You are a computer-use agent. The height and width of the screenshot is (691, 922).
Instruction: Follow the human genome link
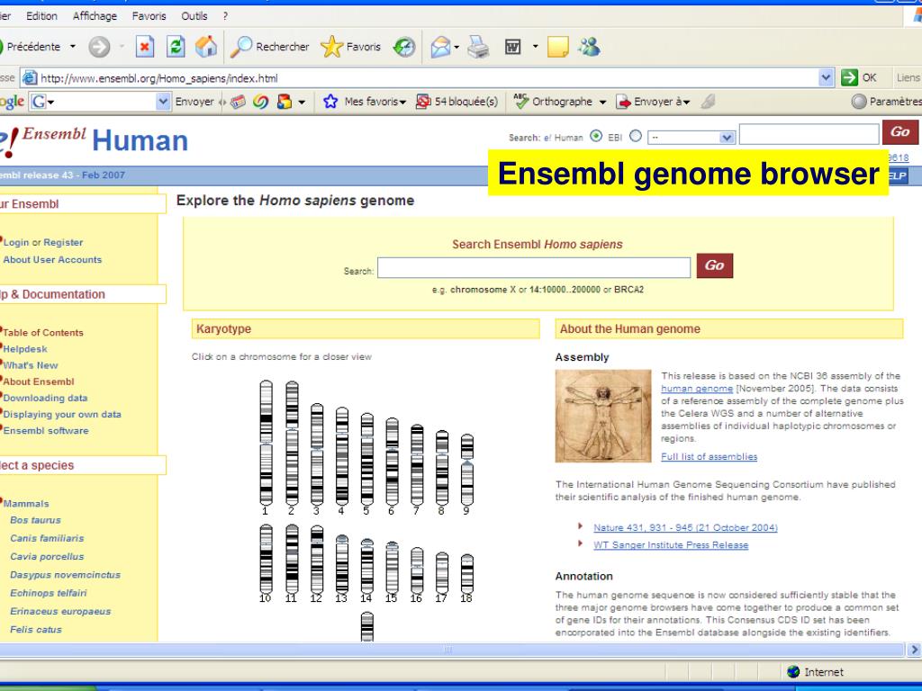(x=697, y=389)
